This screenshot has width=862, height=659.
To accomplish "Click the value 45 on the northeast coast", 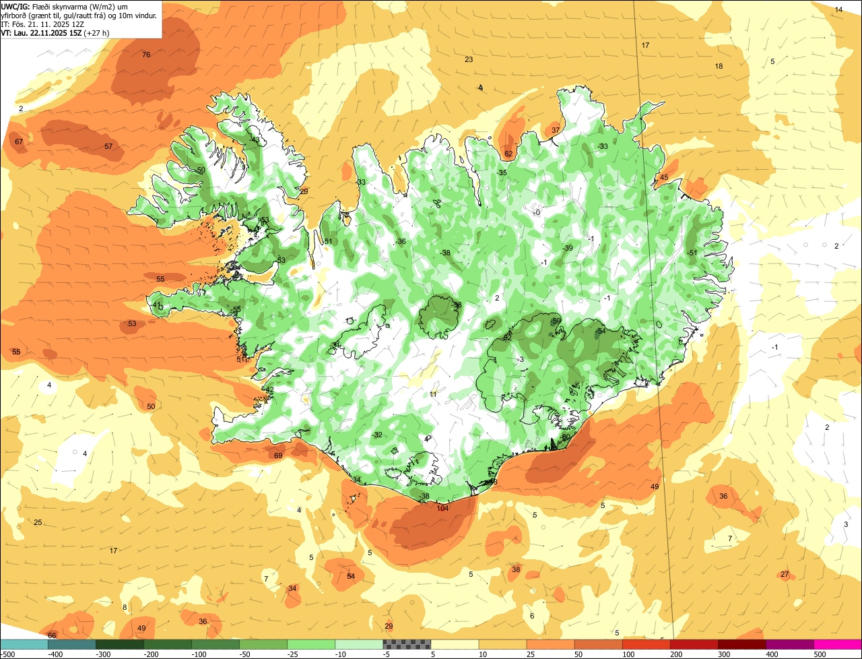I will pos(664,178).
